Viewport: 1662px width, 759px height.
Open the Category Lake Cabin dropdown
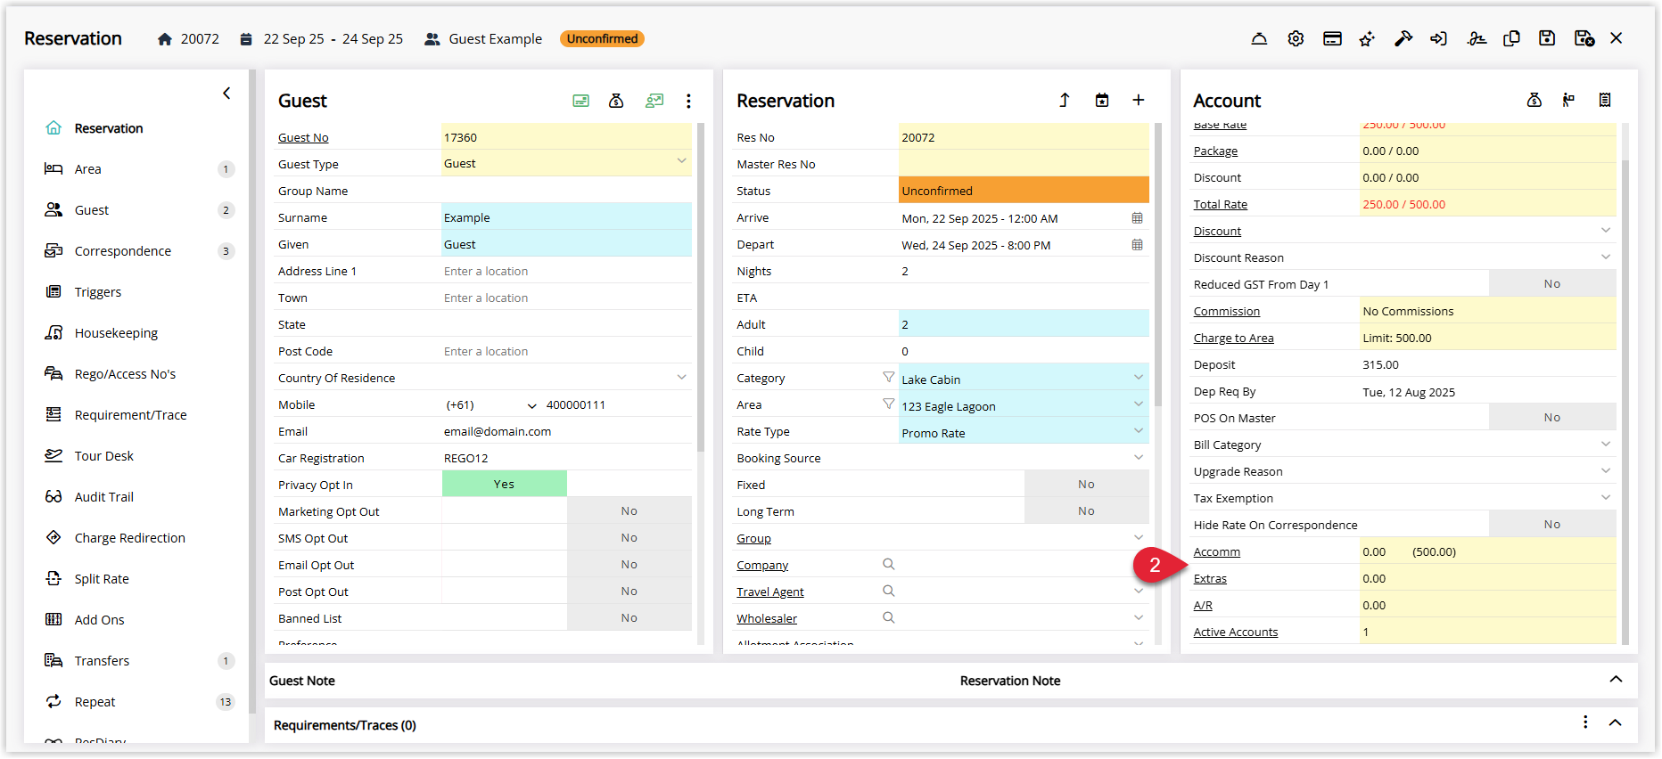(x=1139, y=378)
